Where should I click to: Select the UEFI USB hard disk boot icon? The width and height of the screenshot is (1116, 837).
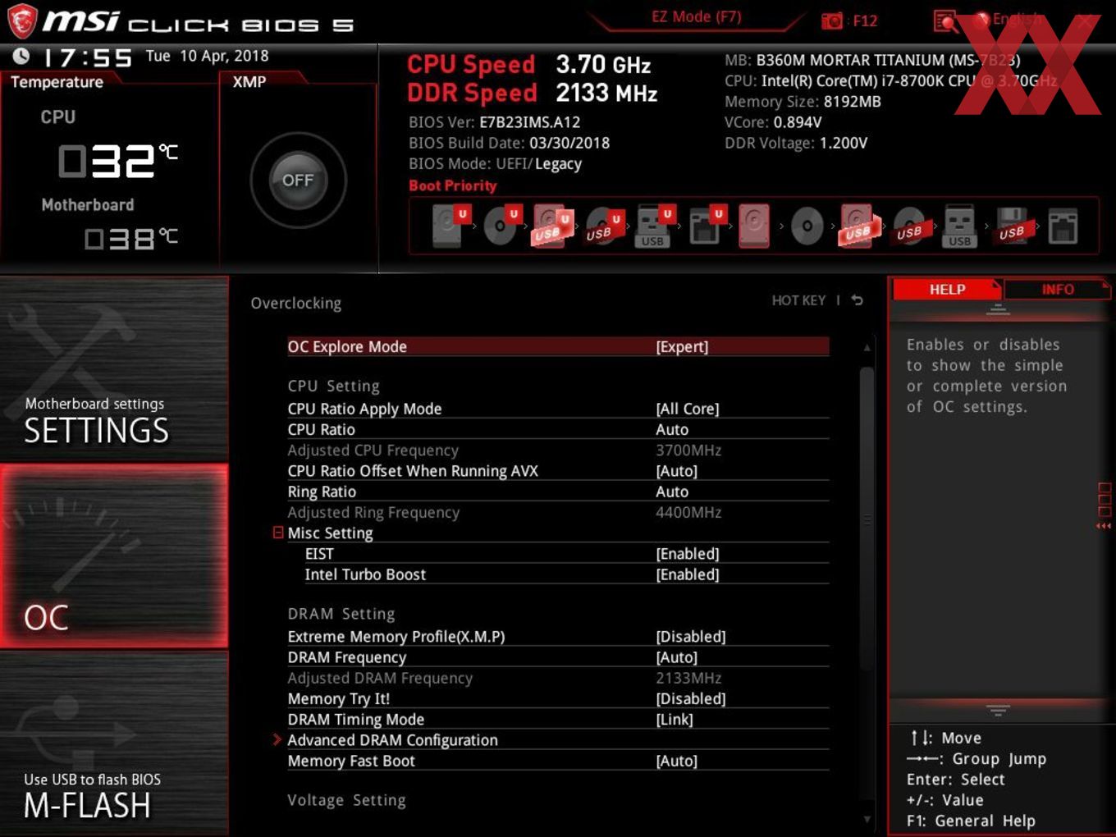(551, 226)
